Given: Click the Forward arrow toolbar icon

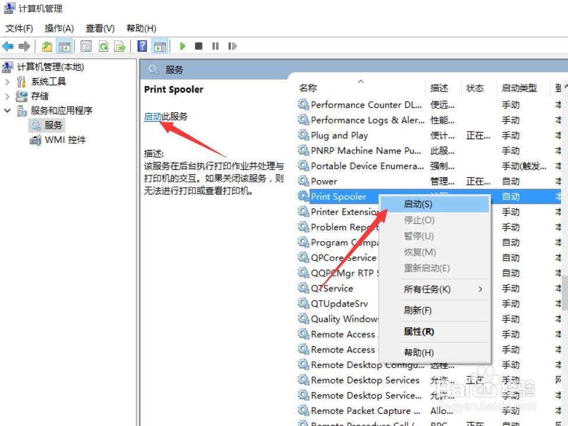Looking at the screenshot, I should (x=24, y=46).
